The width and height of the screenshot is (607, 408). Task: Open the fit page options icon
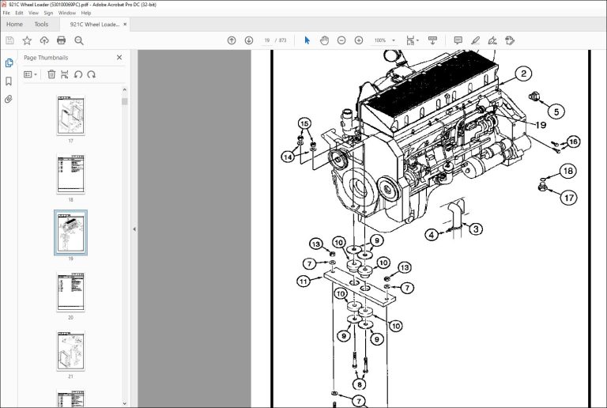[x=412, y=40]
